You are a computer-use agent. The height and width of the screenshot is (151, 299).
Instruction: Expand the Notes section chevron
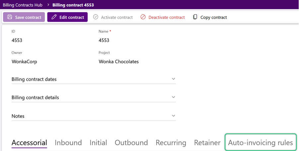(x=173, y=116)
